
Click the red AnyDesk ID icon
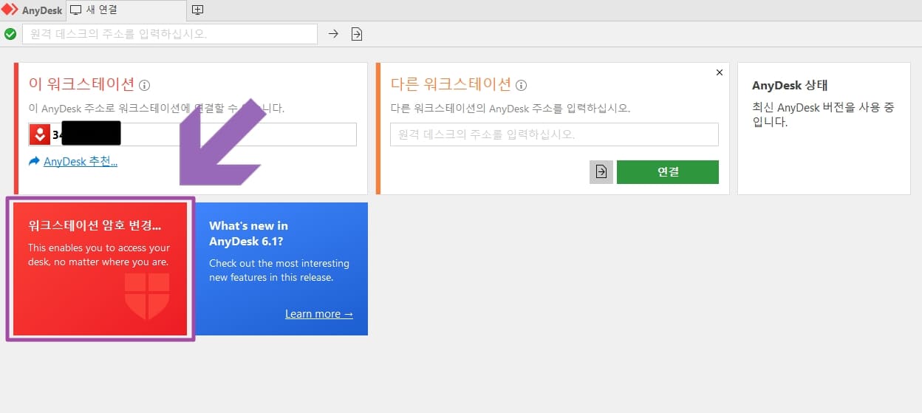click(x=39, y=134)
